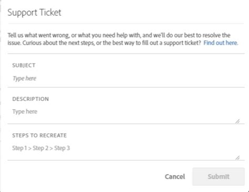This screenshot has height=192, width=249.
Task: Click the Steps to Recreate resize grip
Action: coord(237,158)
